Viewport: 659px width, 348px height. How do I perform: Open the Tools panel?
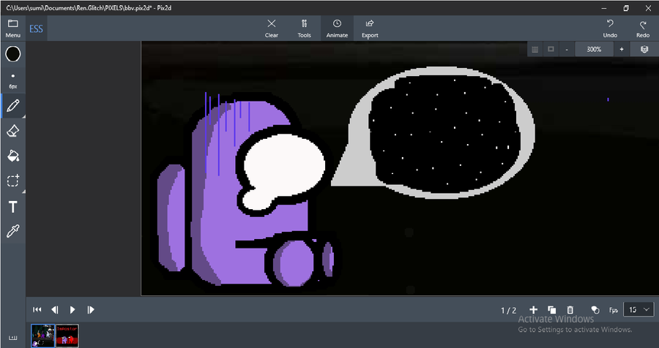click(305, 29)
